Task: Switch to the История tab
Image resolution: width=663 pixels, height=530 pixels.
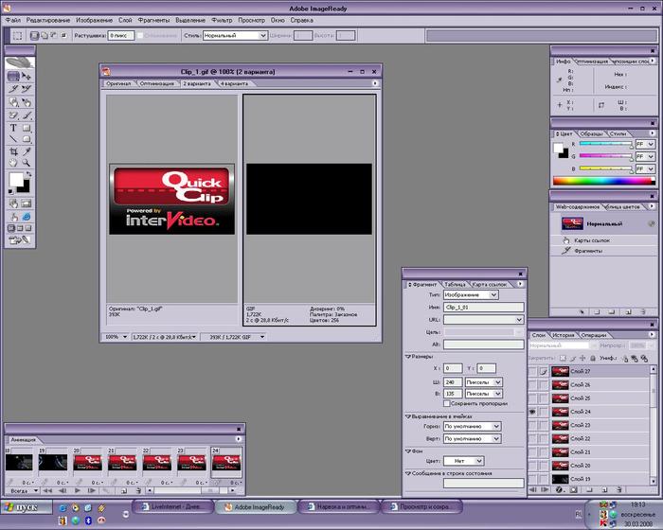Action: 564,335
